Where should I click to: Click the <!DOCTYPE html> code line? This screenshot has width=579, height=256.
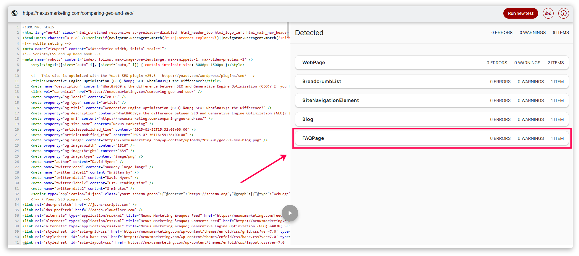(x=38, y=27)
